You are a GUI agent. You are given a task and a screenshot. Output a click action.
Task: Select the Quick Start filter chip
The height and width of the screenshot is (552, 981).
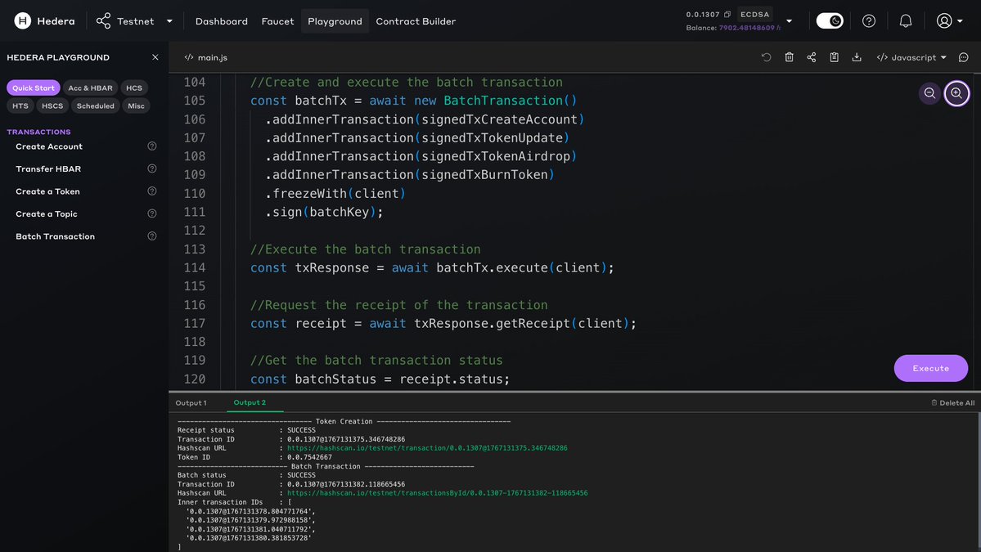coord(34,88)
